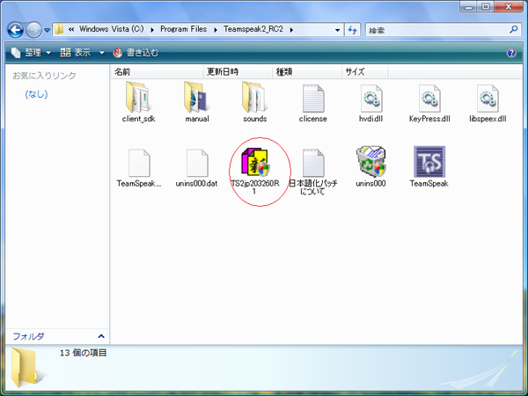Click the 整理 toolbar button
Image resolution: width=528 pixels, height=396 pixels.
click(x=26, y=53)
